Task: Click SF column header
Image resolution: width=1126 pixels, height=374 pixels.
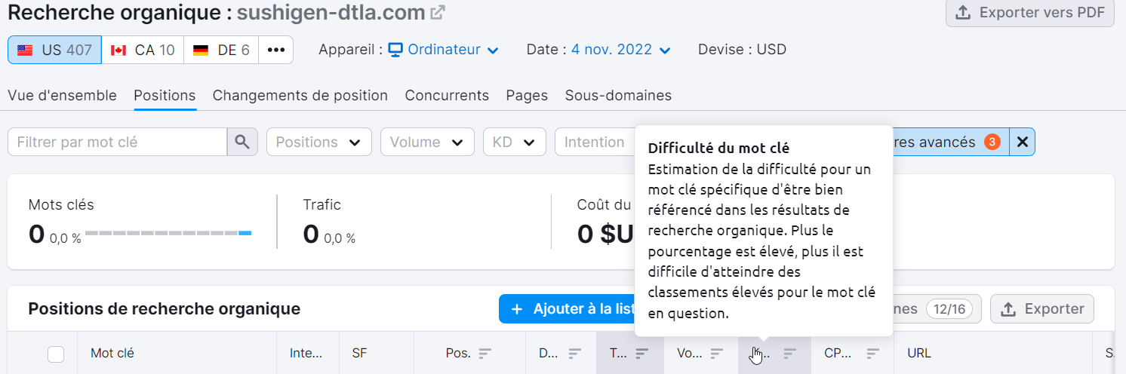Action: [x=359, y=353]
